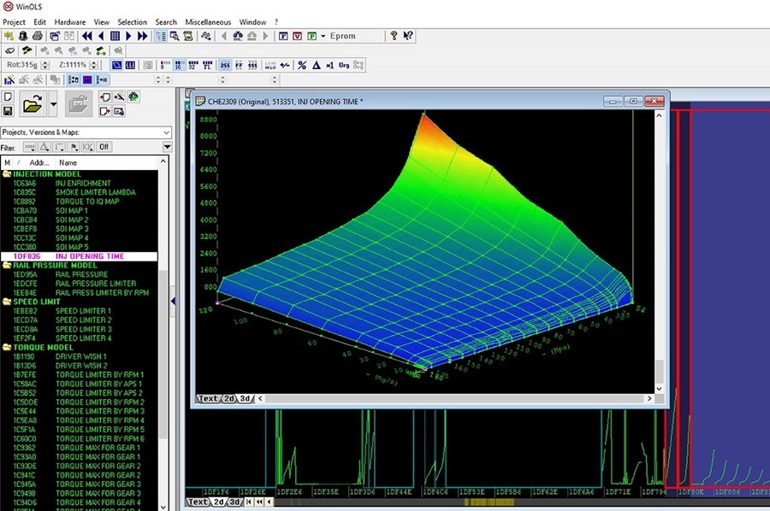Toggle the Org original values button
This screenshot has height=511, width=770.
(x=344, y=65)
